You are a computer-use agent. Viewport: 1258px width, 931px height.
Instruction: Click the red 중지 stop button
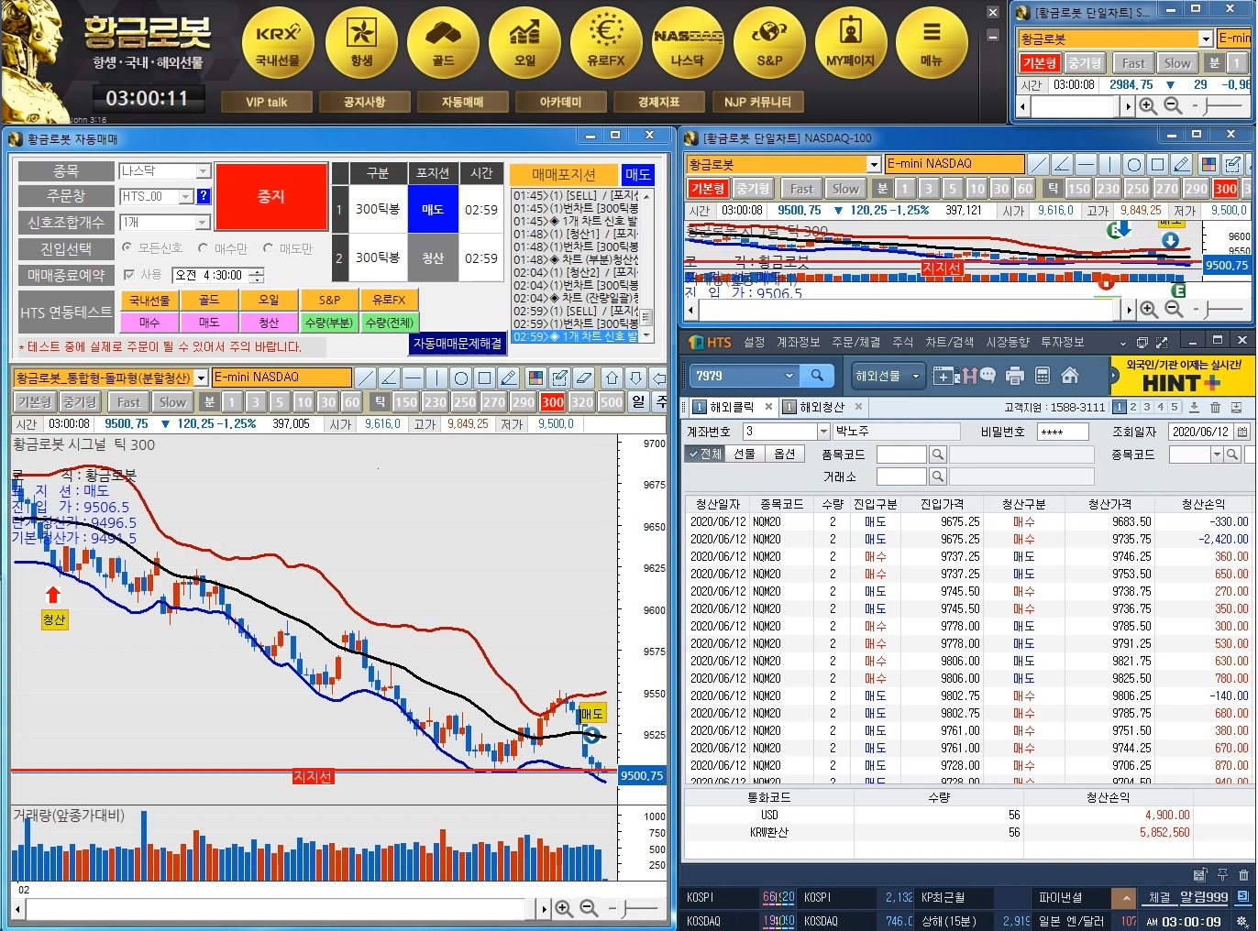[x=271, y=196]
